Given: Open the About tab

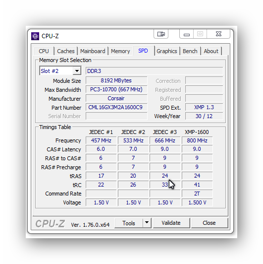Looking at the screenshot, I should tap(211, 51).
